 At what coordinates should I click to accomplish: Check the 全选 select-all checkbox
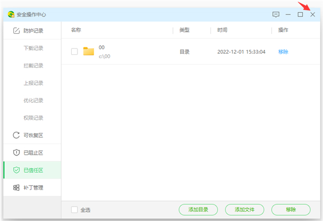pos(74,210)
